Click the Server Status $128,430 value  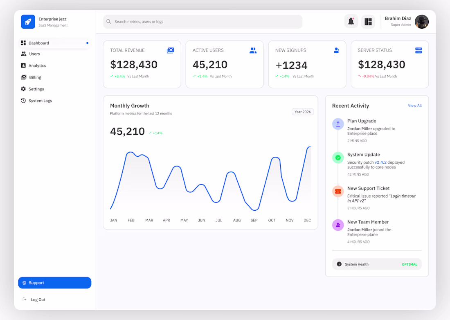[381, 65]
